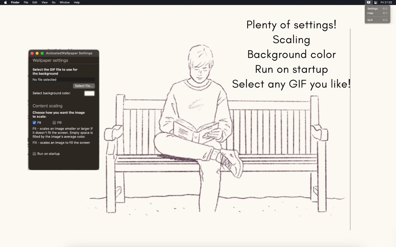396x247 pixels.
Task: Close the AnimatedWallpaper Settings window
Action: tap(32, 53)
